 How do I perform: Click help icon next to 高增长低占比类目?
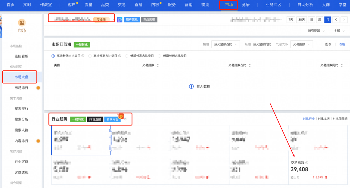click(83, 56)
